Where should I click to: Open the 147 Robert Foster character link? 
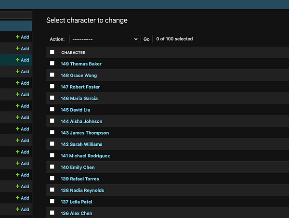[80, 87]
